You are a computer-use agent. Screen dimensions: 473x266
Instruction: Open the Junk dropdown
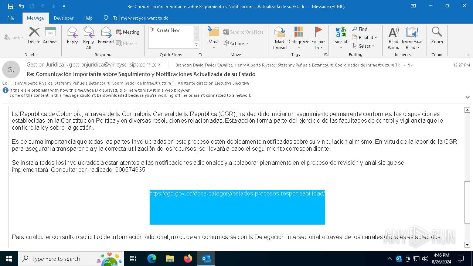(x=14, y=37)
